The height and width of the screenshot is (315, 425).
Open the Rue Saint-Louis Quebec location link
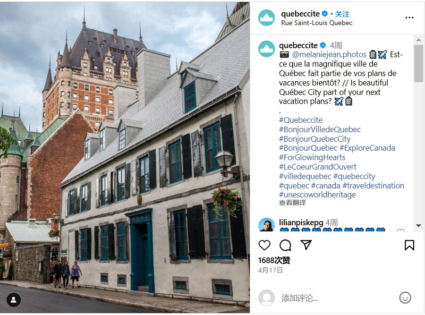point(316,23)
